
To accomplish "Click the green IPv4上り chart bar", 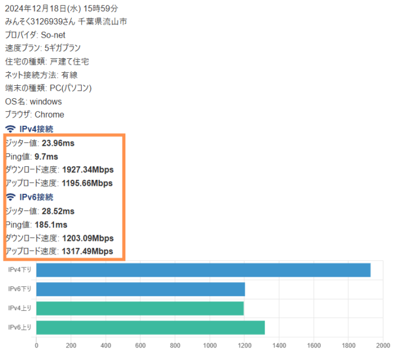I will coord(139,308).
